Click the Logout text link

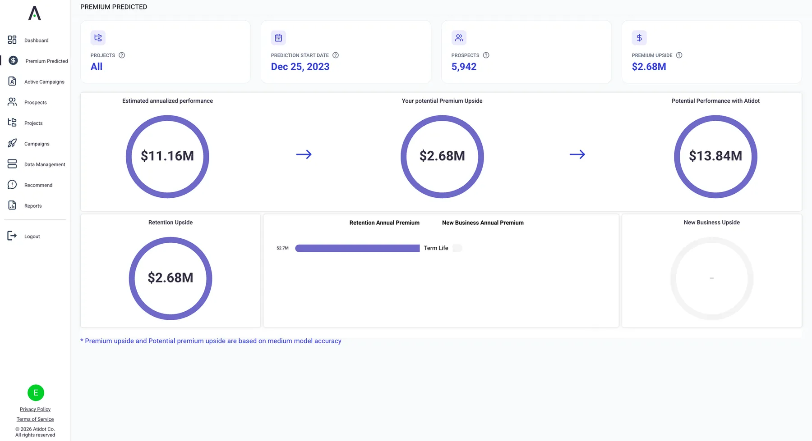point(32,236)
